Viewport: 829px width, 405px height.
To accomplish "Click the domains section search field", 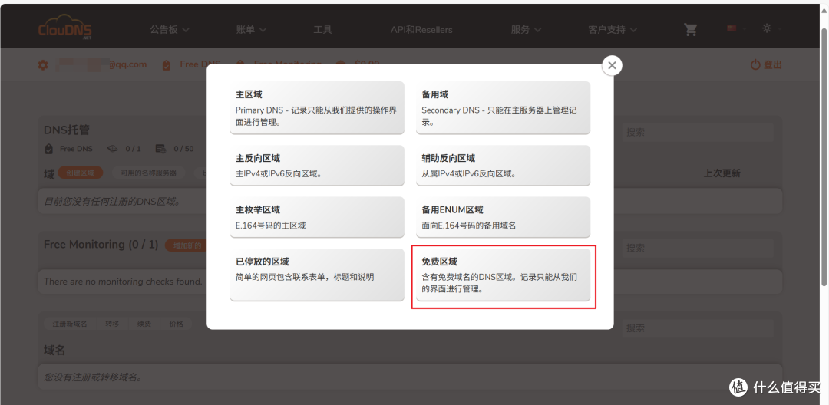I will (x=698, y=328).
